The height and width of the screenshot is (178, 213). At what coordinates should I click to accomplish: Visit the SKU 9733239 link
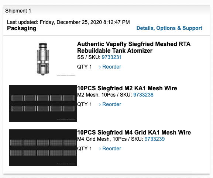(x=154, y=139)
